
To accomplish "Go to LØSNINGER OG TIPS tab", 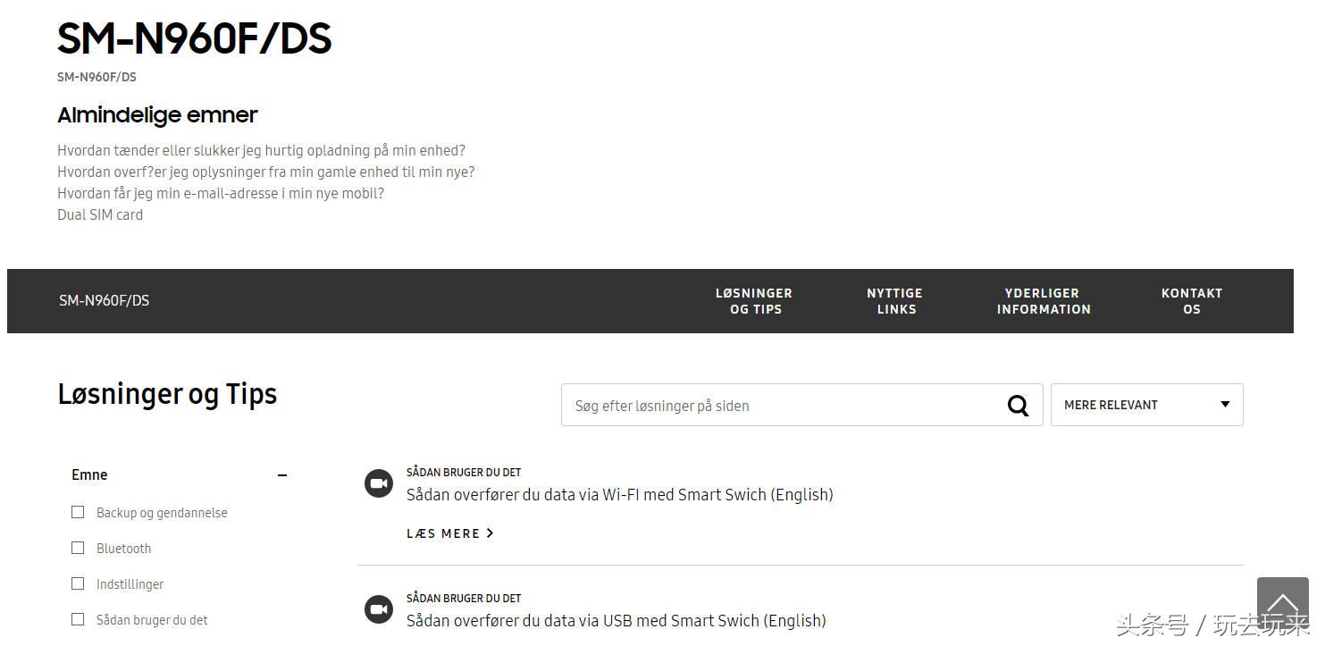I will 754,301.
